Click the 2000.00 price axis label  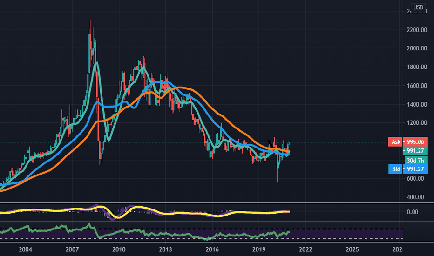click(x=417, y=48)
